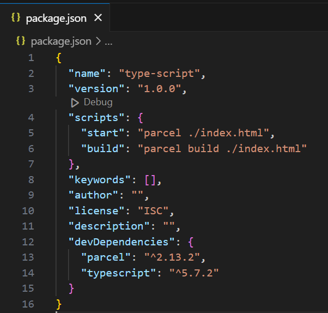This screenshot has height=313, width=328.
Task: Click the "parcel ./index.html" value
Action: coord(204,133)
